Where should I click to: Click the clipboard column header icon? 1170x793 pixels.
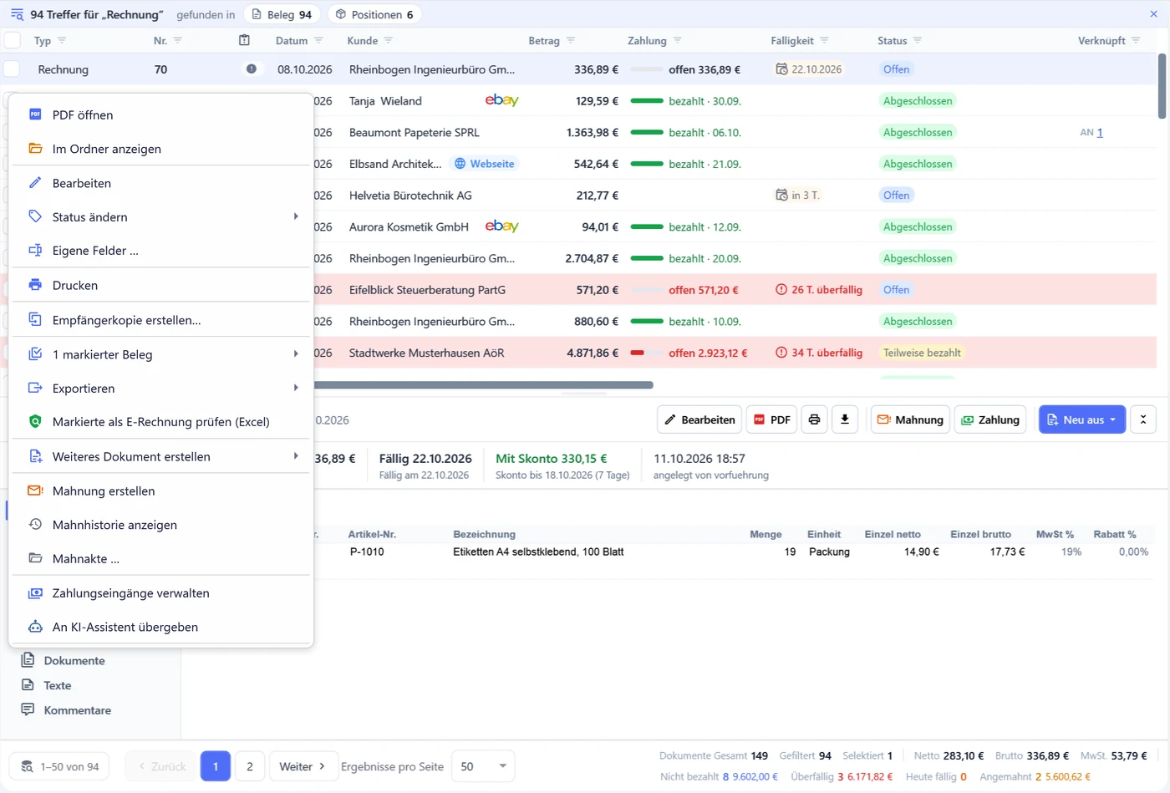pyautogui.click(x=244, y=40)
